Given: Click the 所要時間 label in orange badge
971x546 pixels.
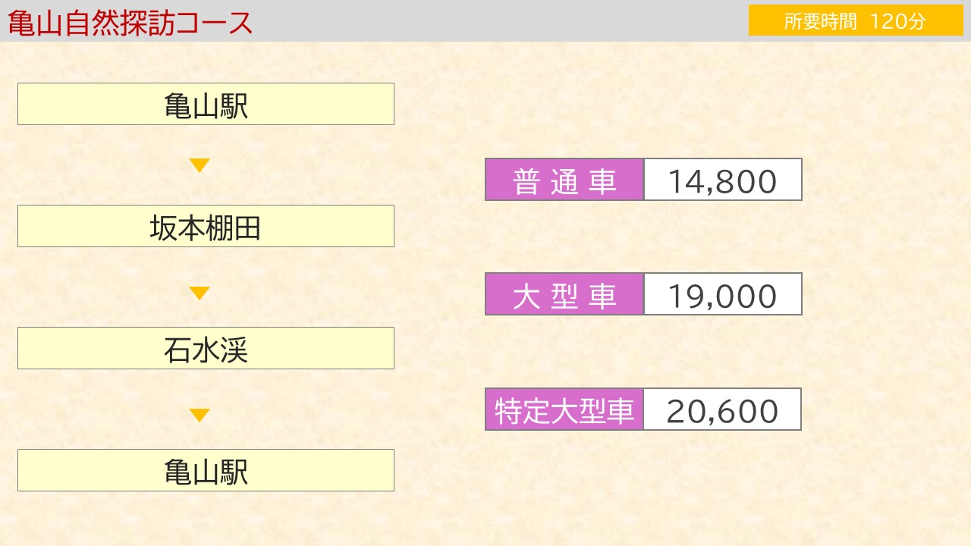Looking at the screenshot, I should point(820,21).
